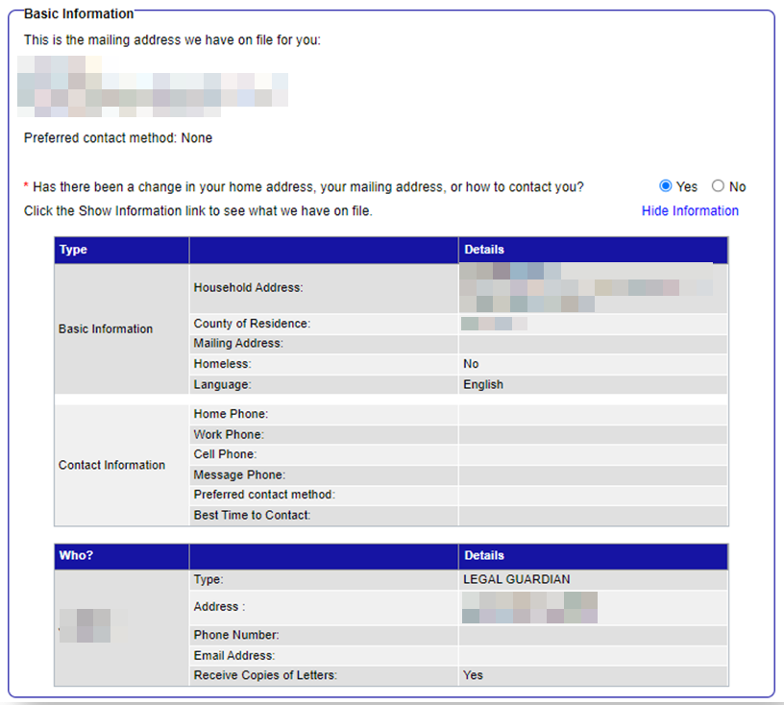Click the Household Address row label
The width and height of the screenshot is (784, 705).
[248, 288]
